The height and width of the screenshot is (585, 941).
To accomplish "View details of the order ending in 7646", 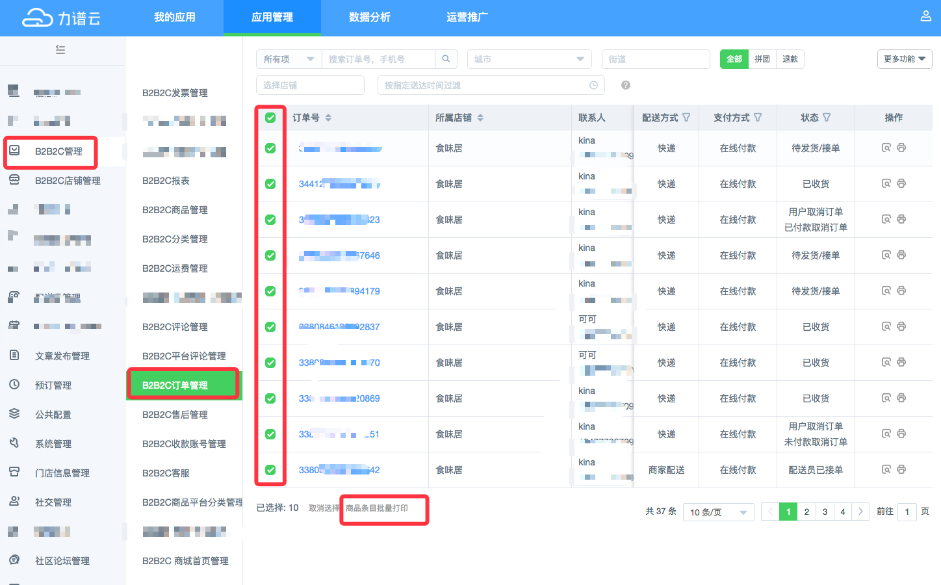I will [x=886, y=255].
